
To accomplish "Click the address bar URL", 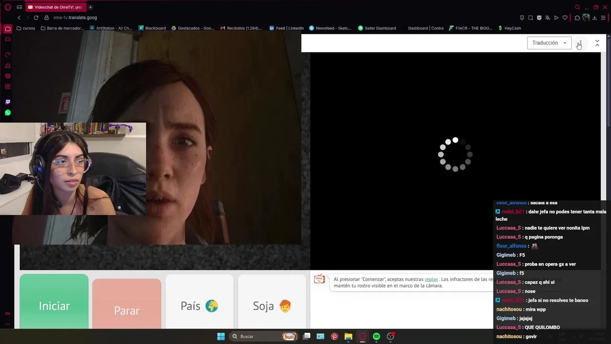I will 75,18.
